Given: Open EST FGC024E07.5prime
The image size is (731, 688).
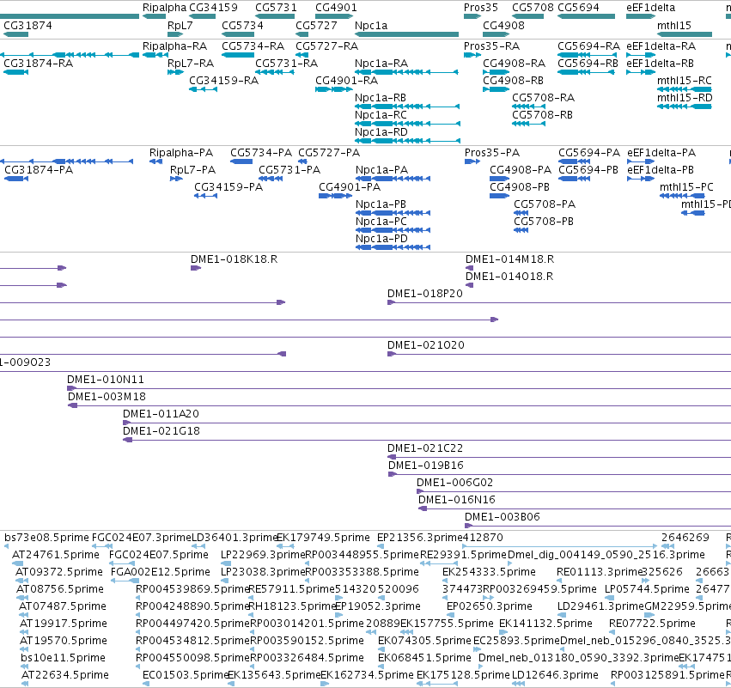Looking at the screenshot, I should (x=159, y=555).
